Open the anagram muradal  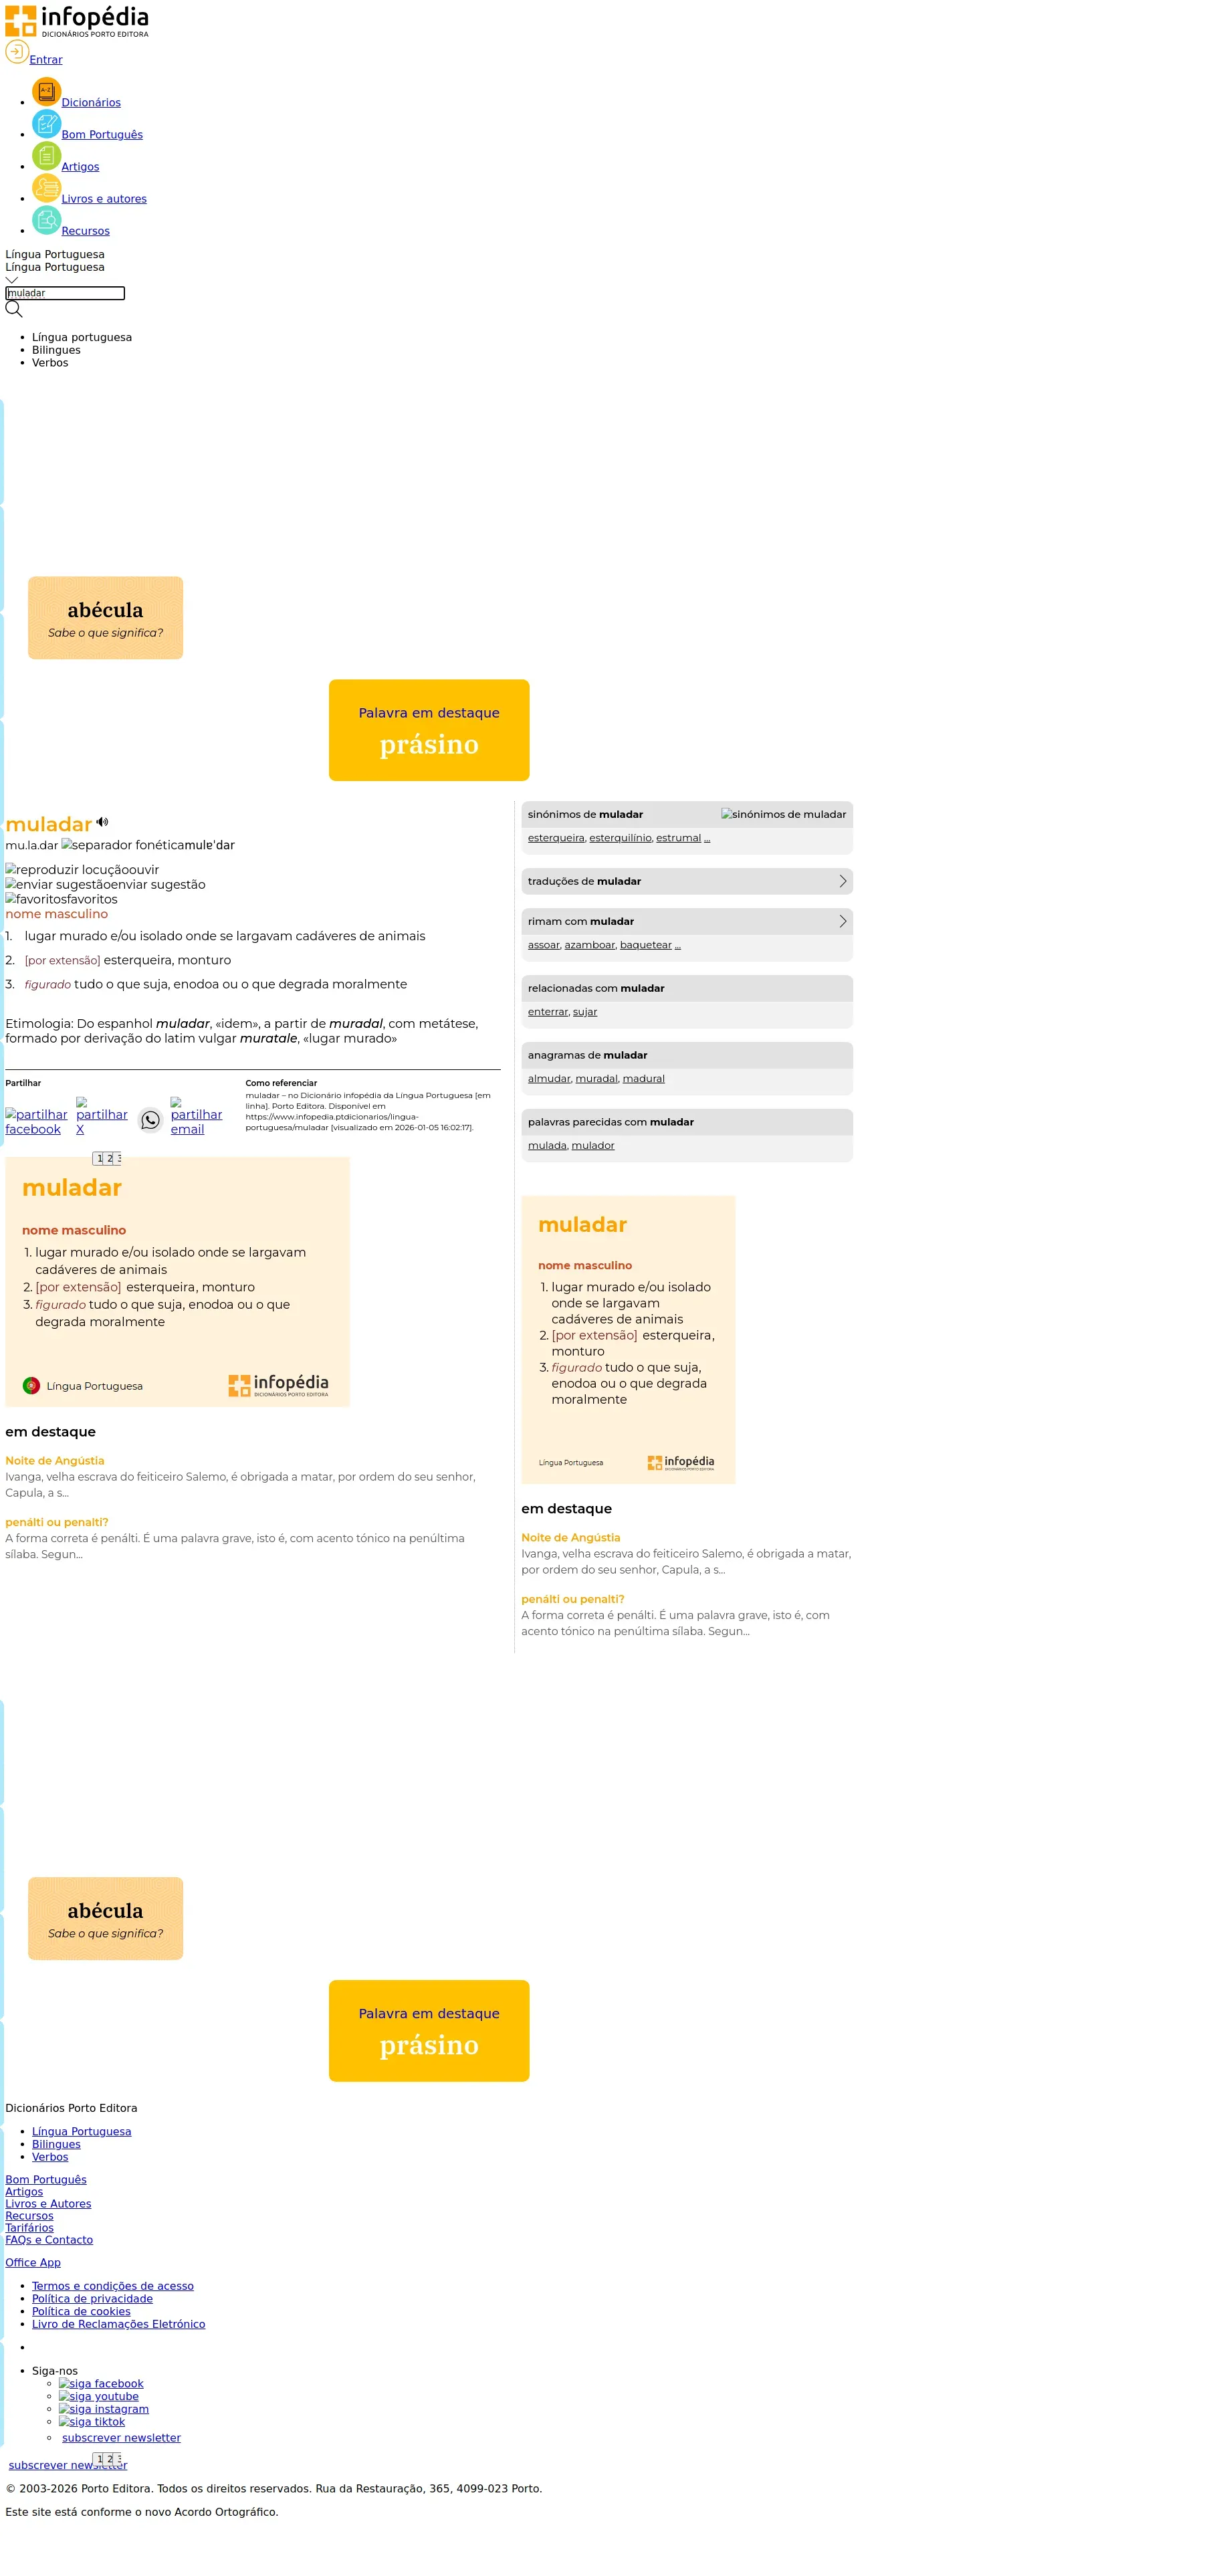(x=597, y=1079)
